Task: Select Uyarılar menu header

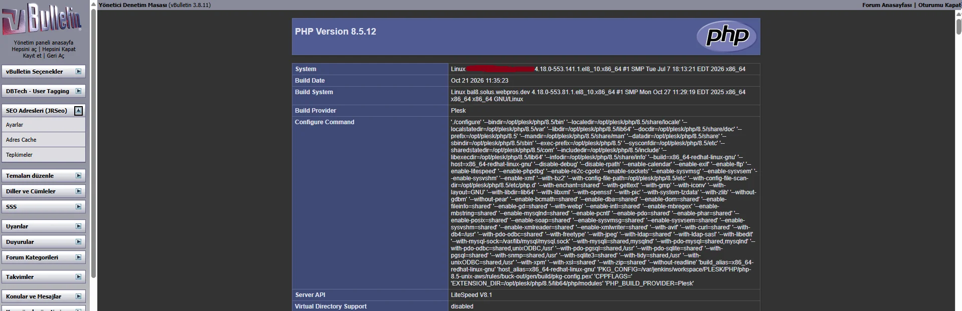Action: tap(43, 226)
